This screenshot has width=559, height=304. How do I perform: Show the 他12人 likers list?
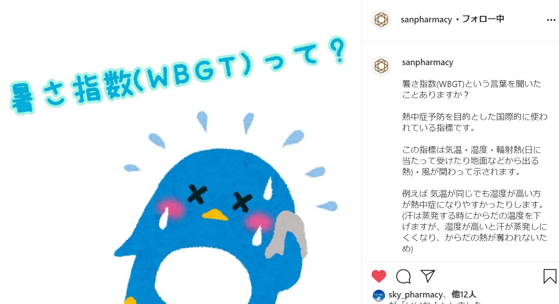[x=464, y=295]
